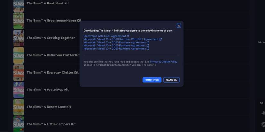Click the Pastel Pop Kit cover icon
265x132 pixels.
pyautogui.click(x=19, y=90)
